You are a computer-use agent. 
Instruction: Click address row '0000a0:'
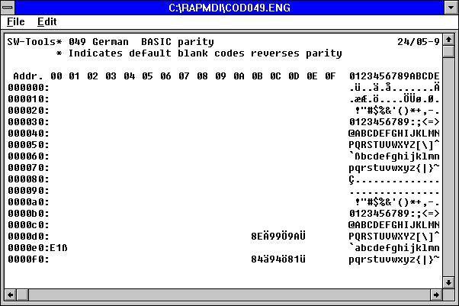click(28, 202)
